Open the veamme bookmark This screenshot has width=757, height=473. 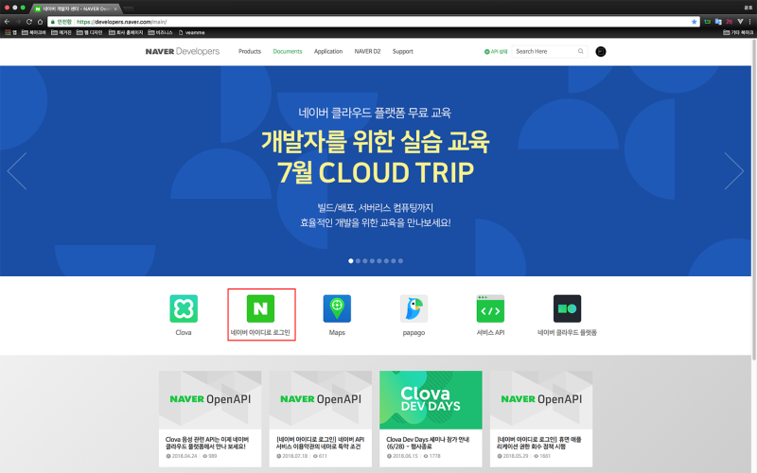[192, 32]
